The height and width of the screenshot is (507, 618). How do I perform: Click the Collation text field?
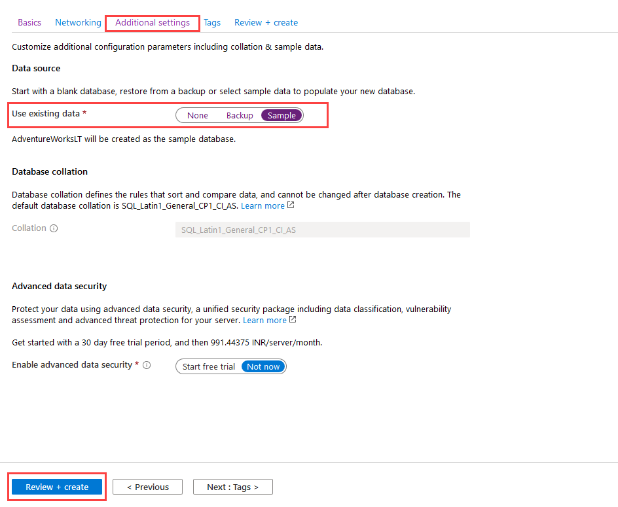322,230
